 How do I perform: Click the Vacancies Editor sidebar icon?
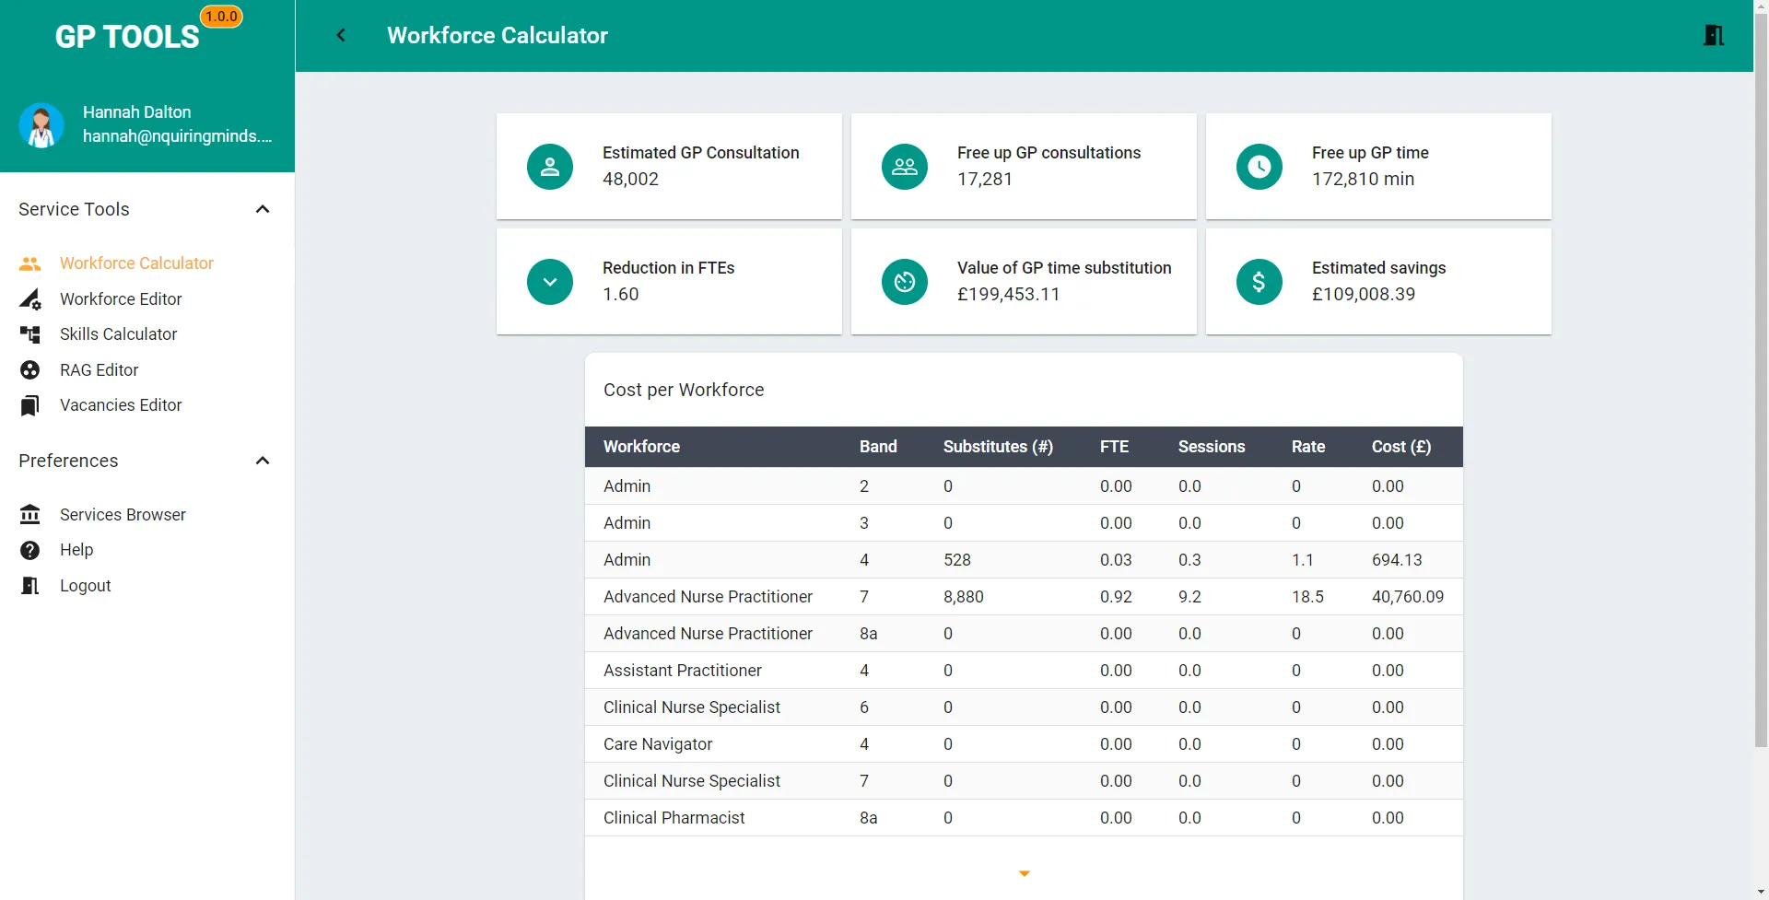pyautogui.click(x=30, y=405)
